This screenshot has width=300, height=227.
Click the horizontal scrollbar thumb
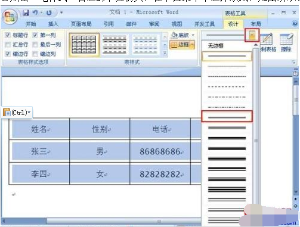123,221
